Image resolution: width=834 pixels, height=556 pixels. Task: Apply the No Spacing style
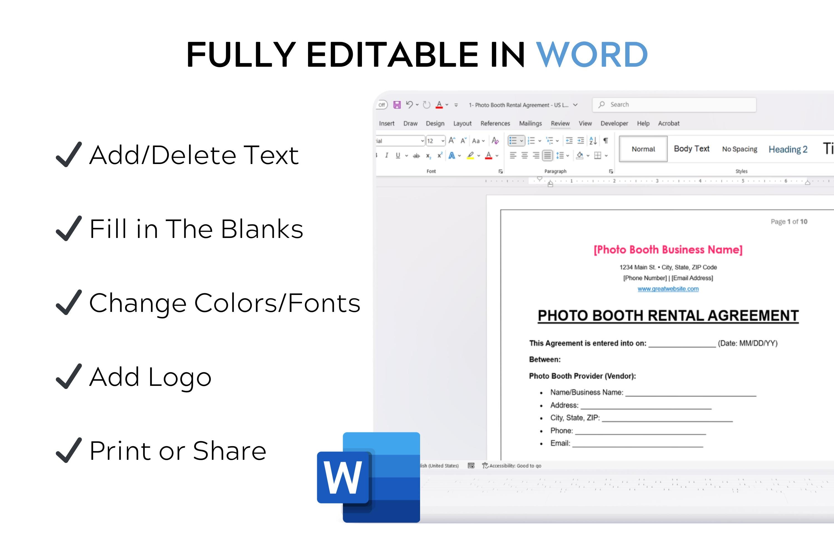[x=740, y=149]
